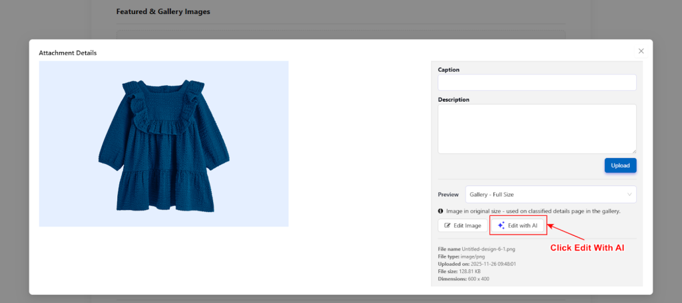The height and width of the screenshot is (303, 682).
Task: Click the Description label
Action: tap(454, 100)
